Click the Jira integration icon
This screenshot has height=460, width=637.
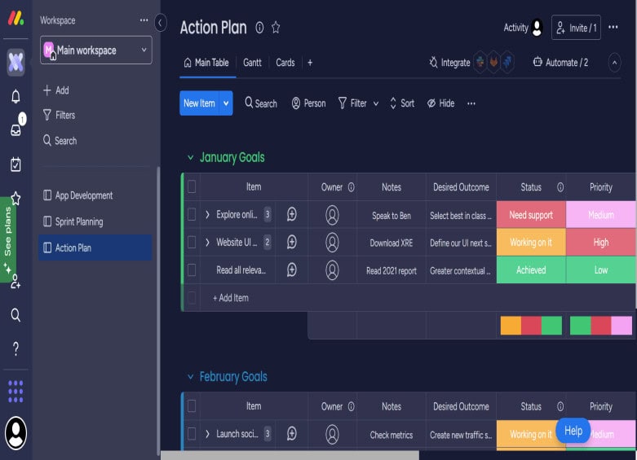click(x=507, y=62)
